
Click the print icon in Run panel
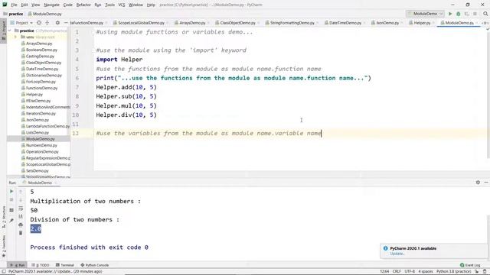tap(21, 225)
